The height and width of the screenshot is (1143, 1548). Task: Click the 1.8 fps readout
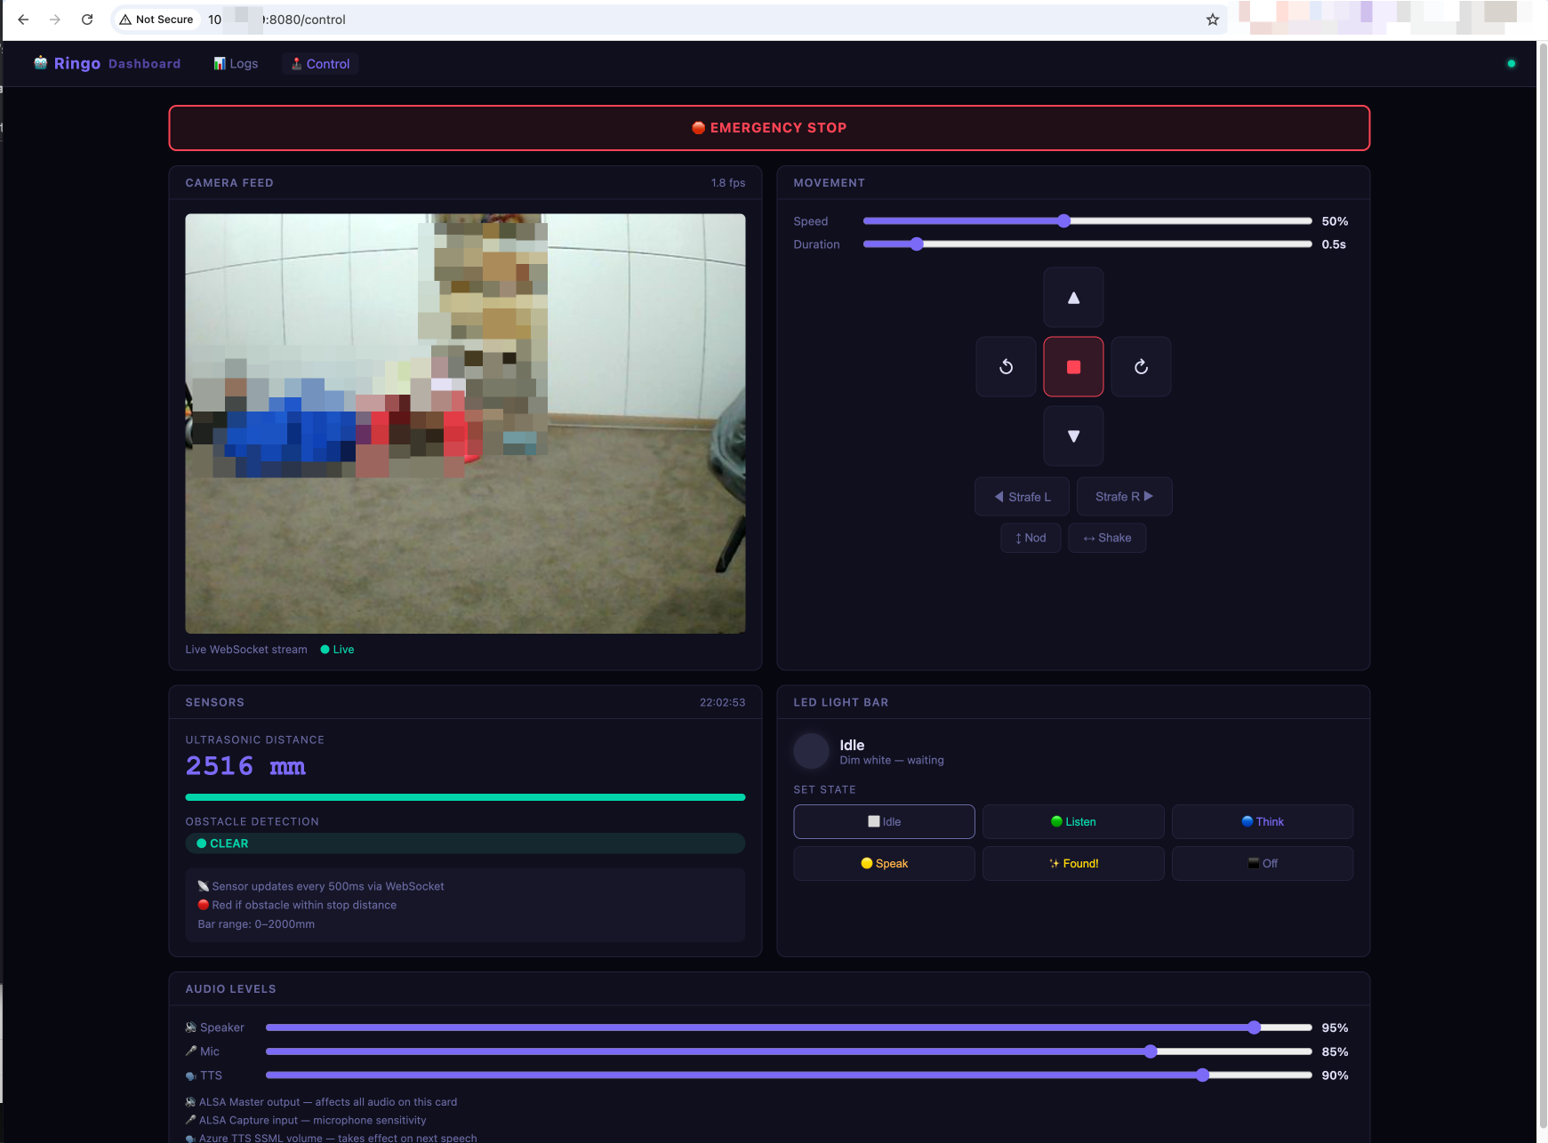[x=728, y=183]
